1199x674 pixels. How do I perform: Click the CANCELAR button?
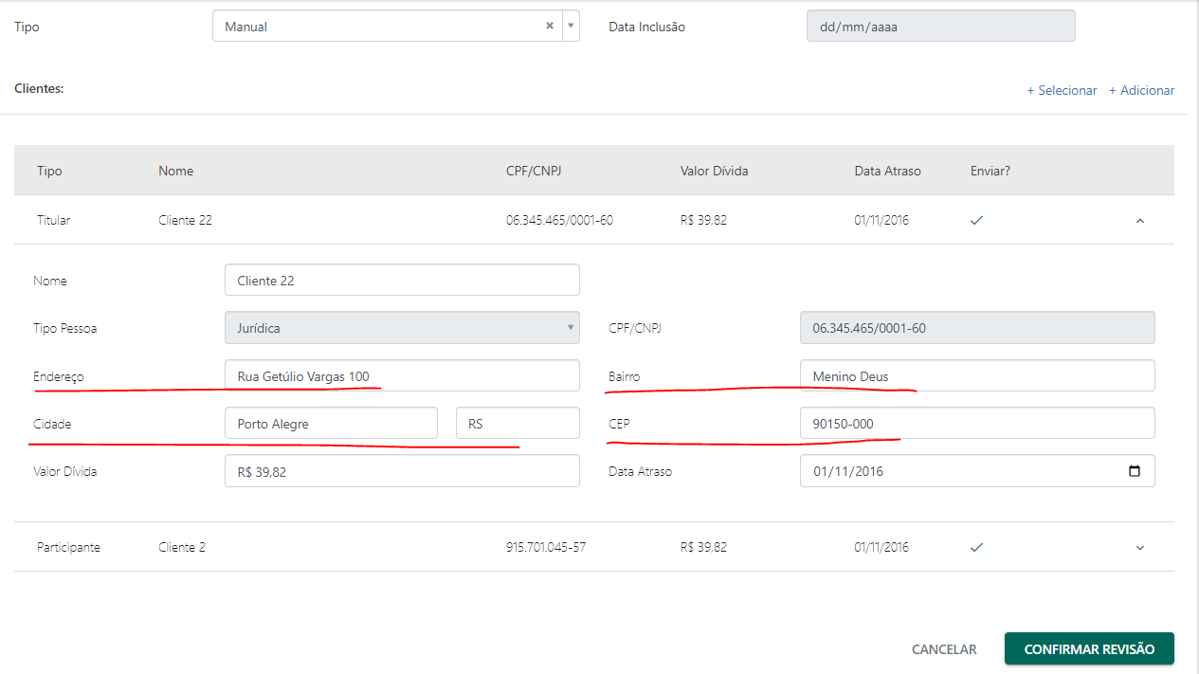pos(944,649)
